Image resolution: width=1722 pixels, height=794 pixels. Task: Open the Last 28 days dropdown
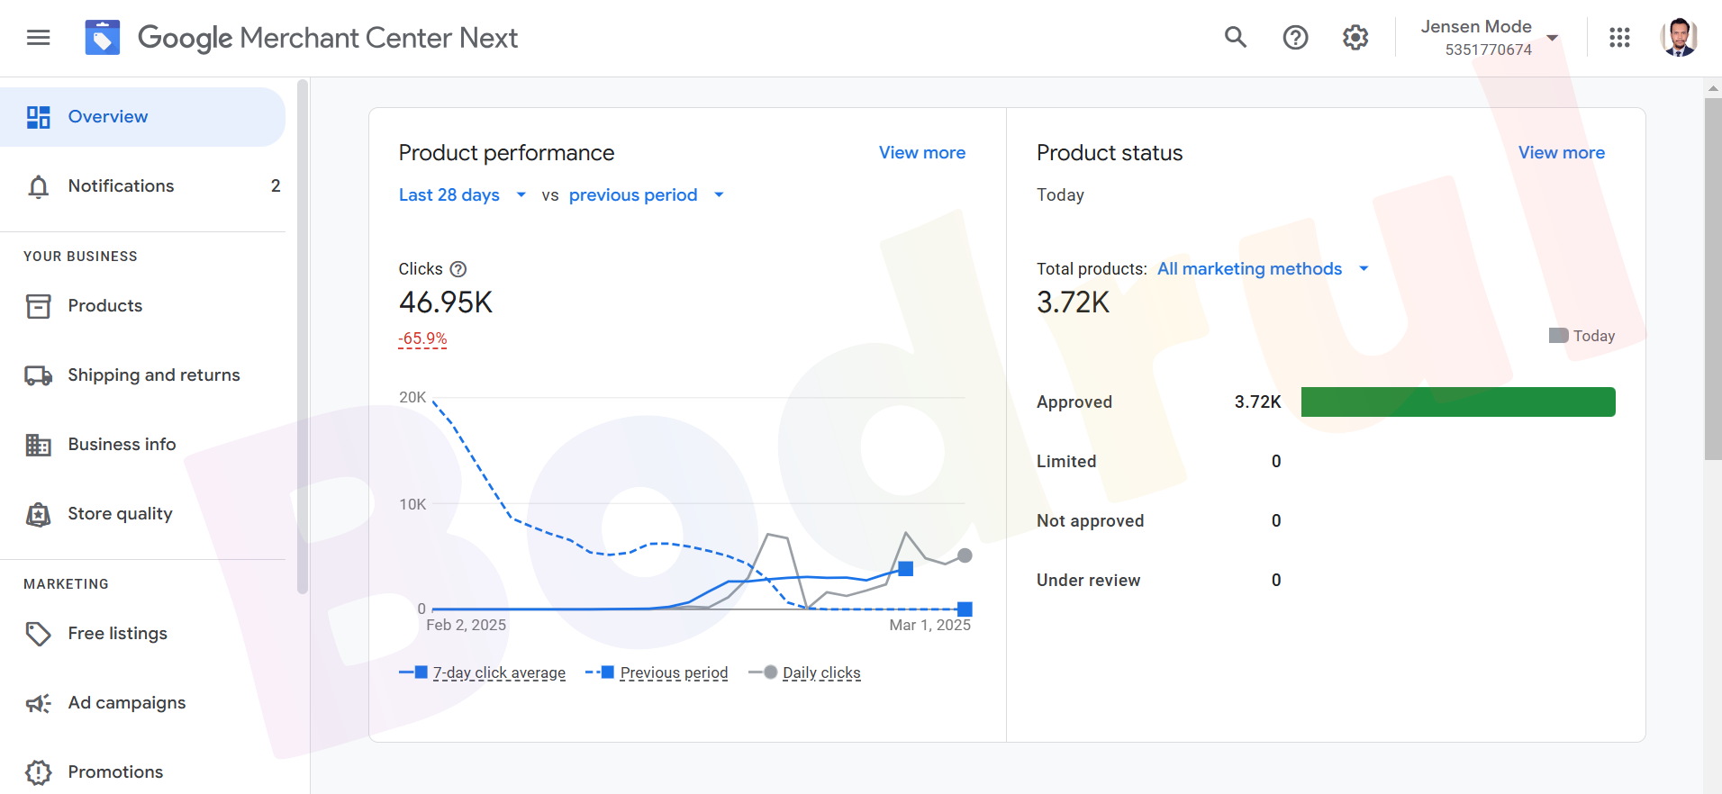463,195
